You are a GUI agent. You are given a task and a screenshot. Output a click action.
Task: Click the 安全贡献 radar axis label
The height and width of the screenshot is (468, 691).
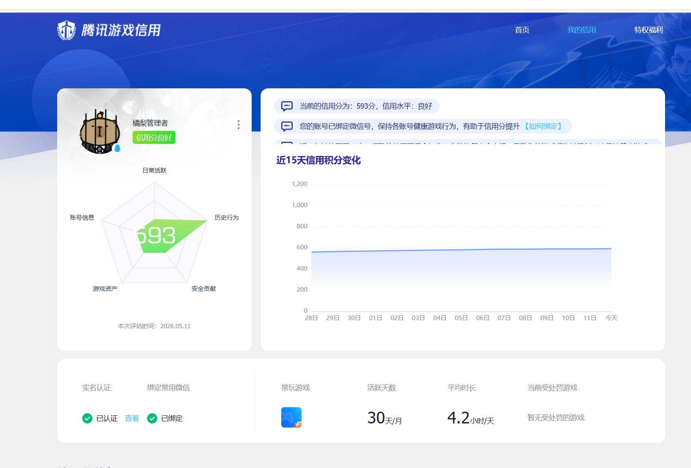point(204,288)
